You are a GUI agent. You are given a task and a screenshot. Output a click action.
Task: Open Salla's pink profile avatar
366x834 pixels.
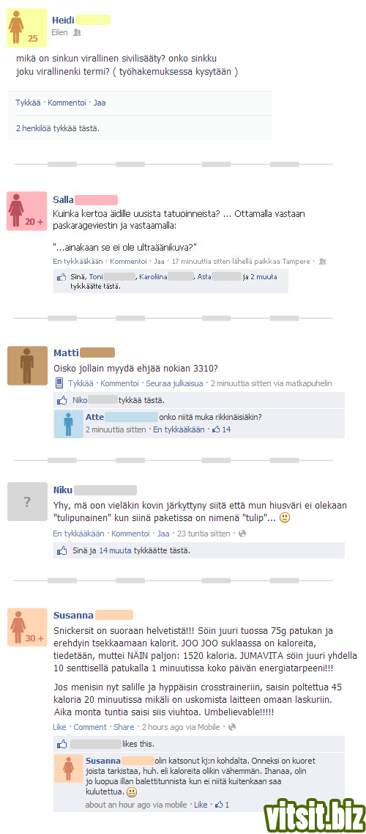point(26,211)
